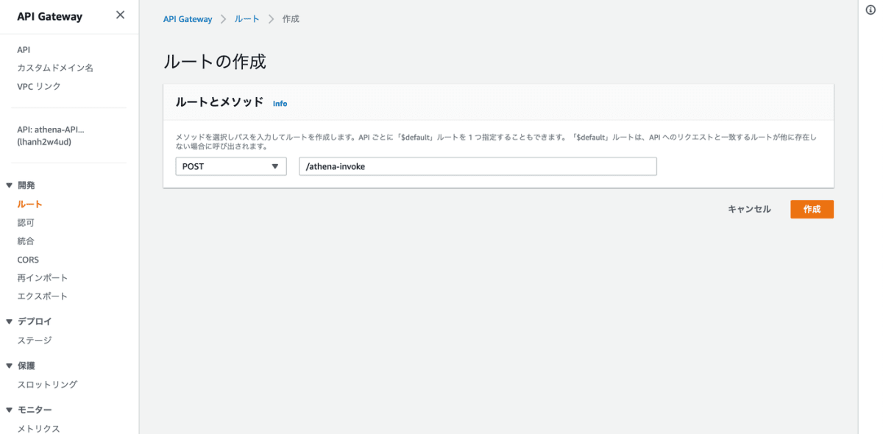Open ステージ in the sidebar
This screenshot has height=434, width=883.
point(35,341)
